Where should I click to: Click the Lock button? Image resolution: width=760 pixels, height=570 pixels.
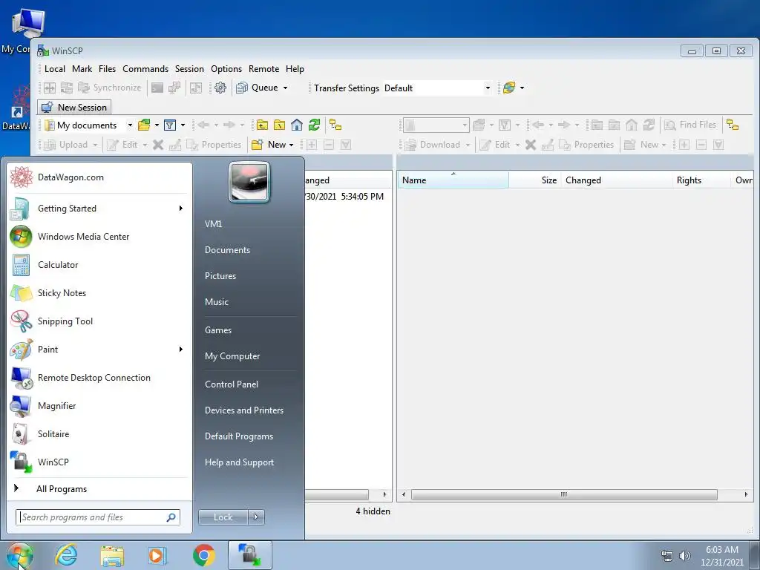pos(223,517)
